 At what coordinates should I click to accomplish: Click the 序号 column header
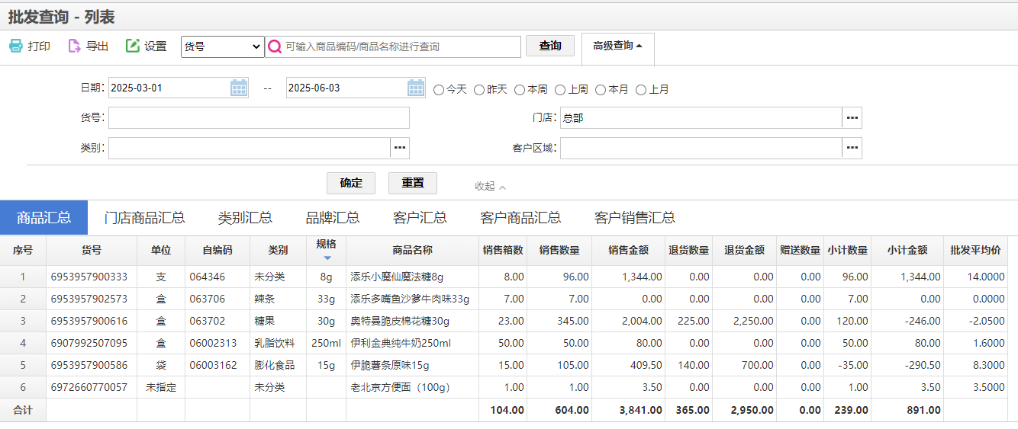pyautogui.click(x=23, y=250)
